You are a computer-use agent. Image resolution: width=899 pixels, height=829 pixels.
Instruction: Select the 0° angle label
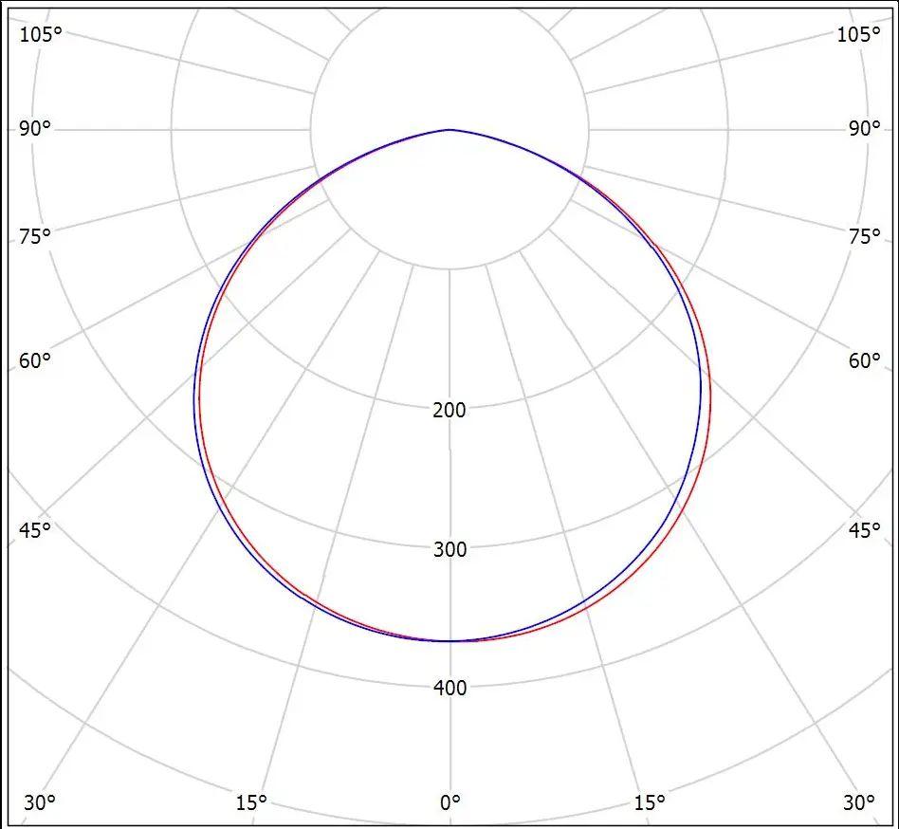pyautogui.click(x=449, y=802)
